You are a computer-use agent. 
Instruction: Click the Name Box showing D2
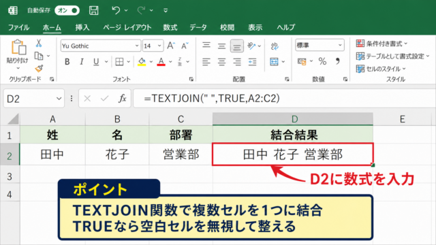33,99
